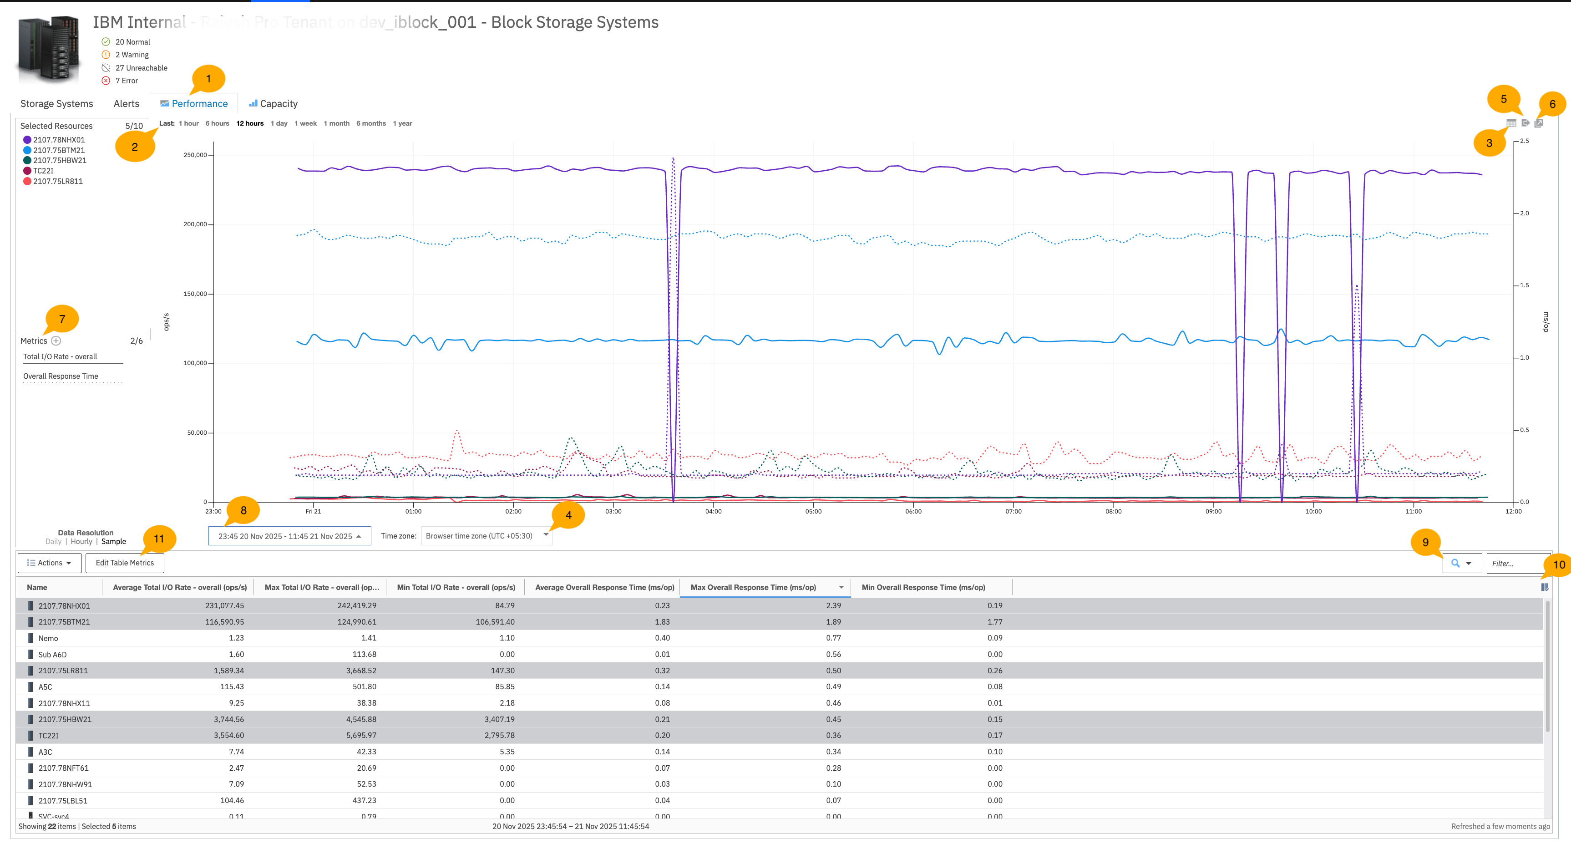Click the Unreachable status icon

click(x=106, y=68)
